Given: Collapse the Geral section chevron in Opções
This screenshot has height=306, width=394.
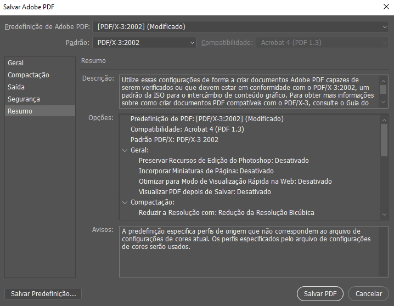Looking at the screenshot, I should [125, 150].
